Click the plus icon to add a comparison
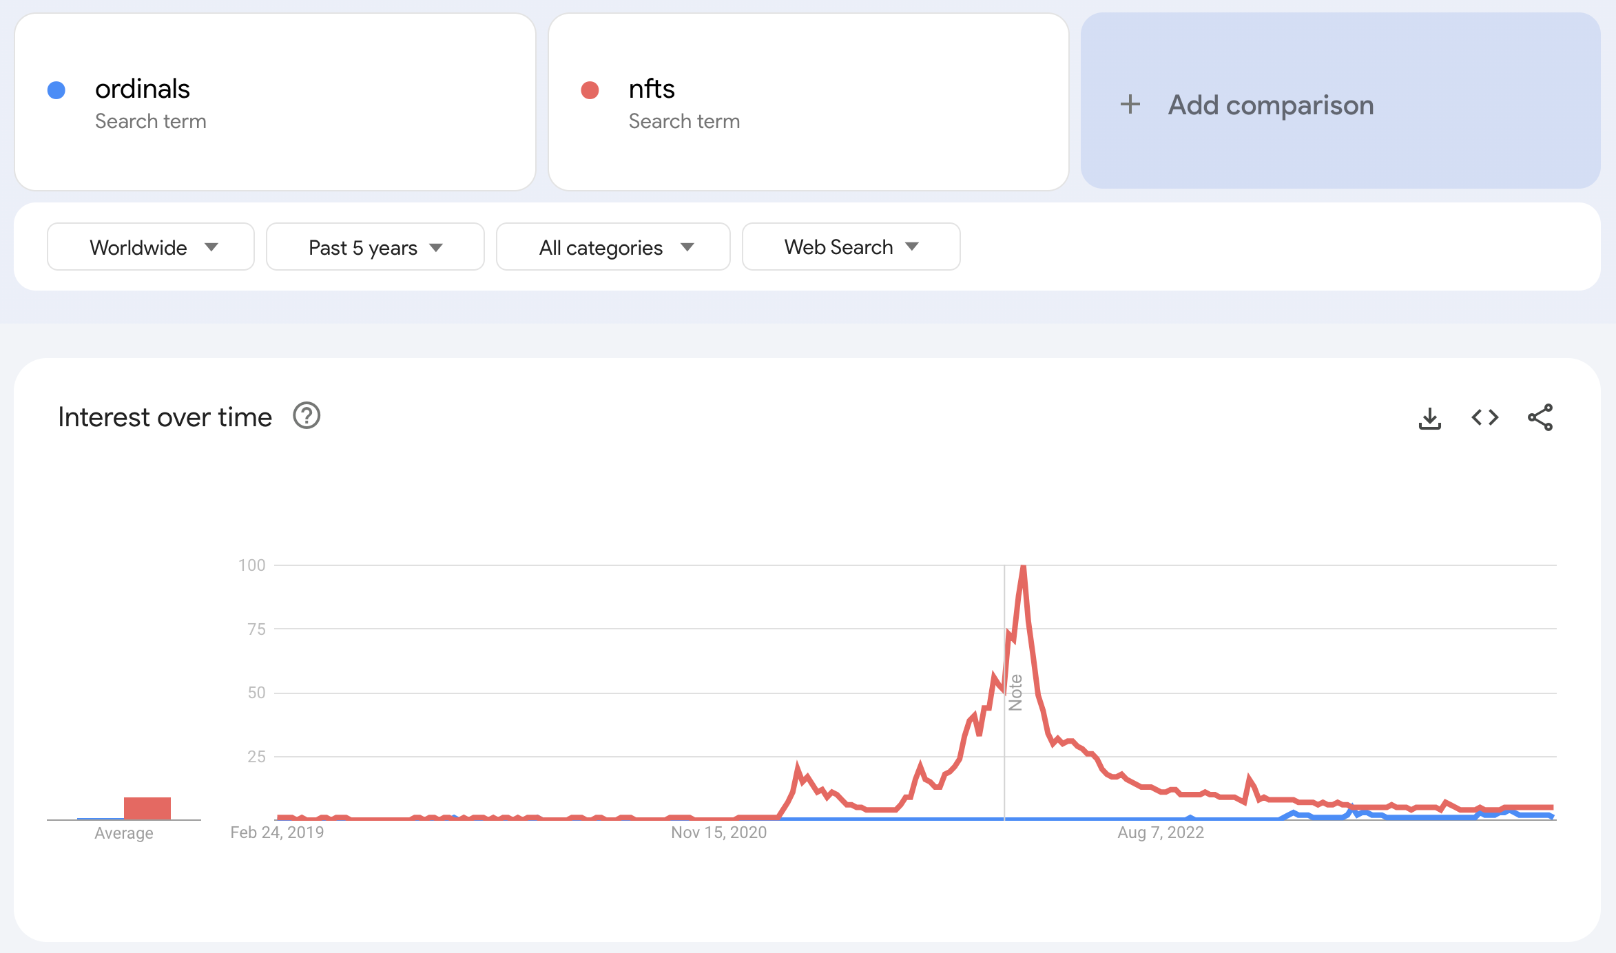Image resolution: width=1616 pixels, height=953 pixels. point(1130,105)
